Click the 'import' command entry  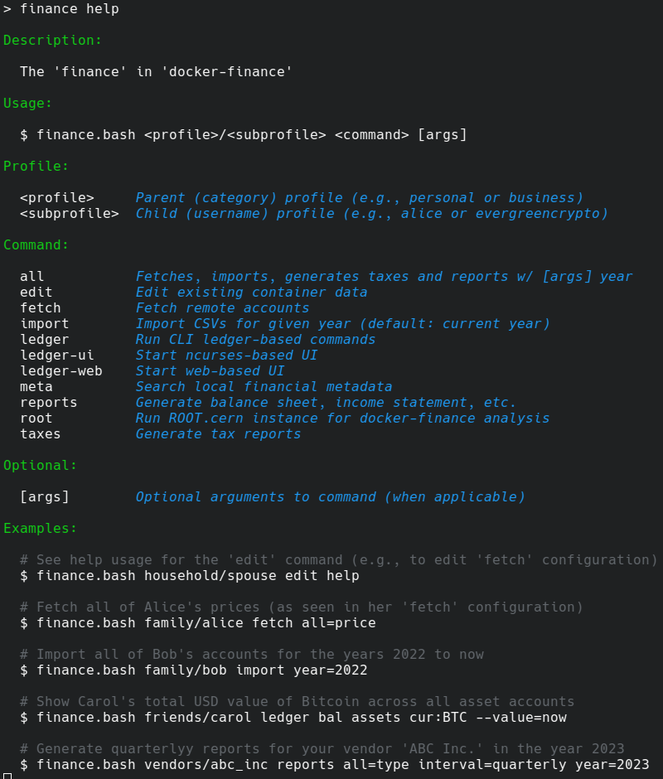[x=45, y=323]
